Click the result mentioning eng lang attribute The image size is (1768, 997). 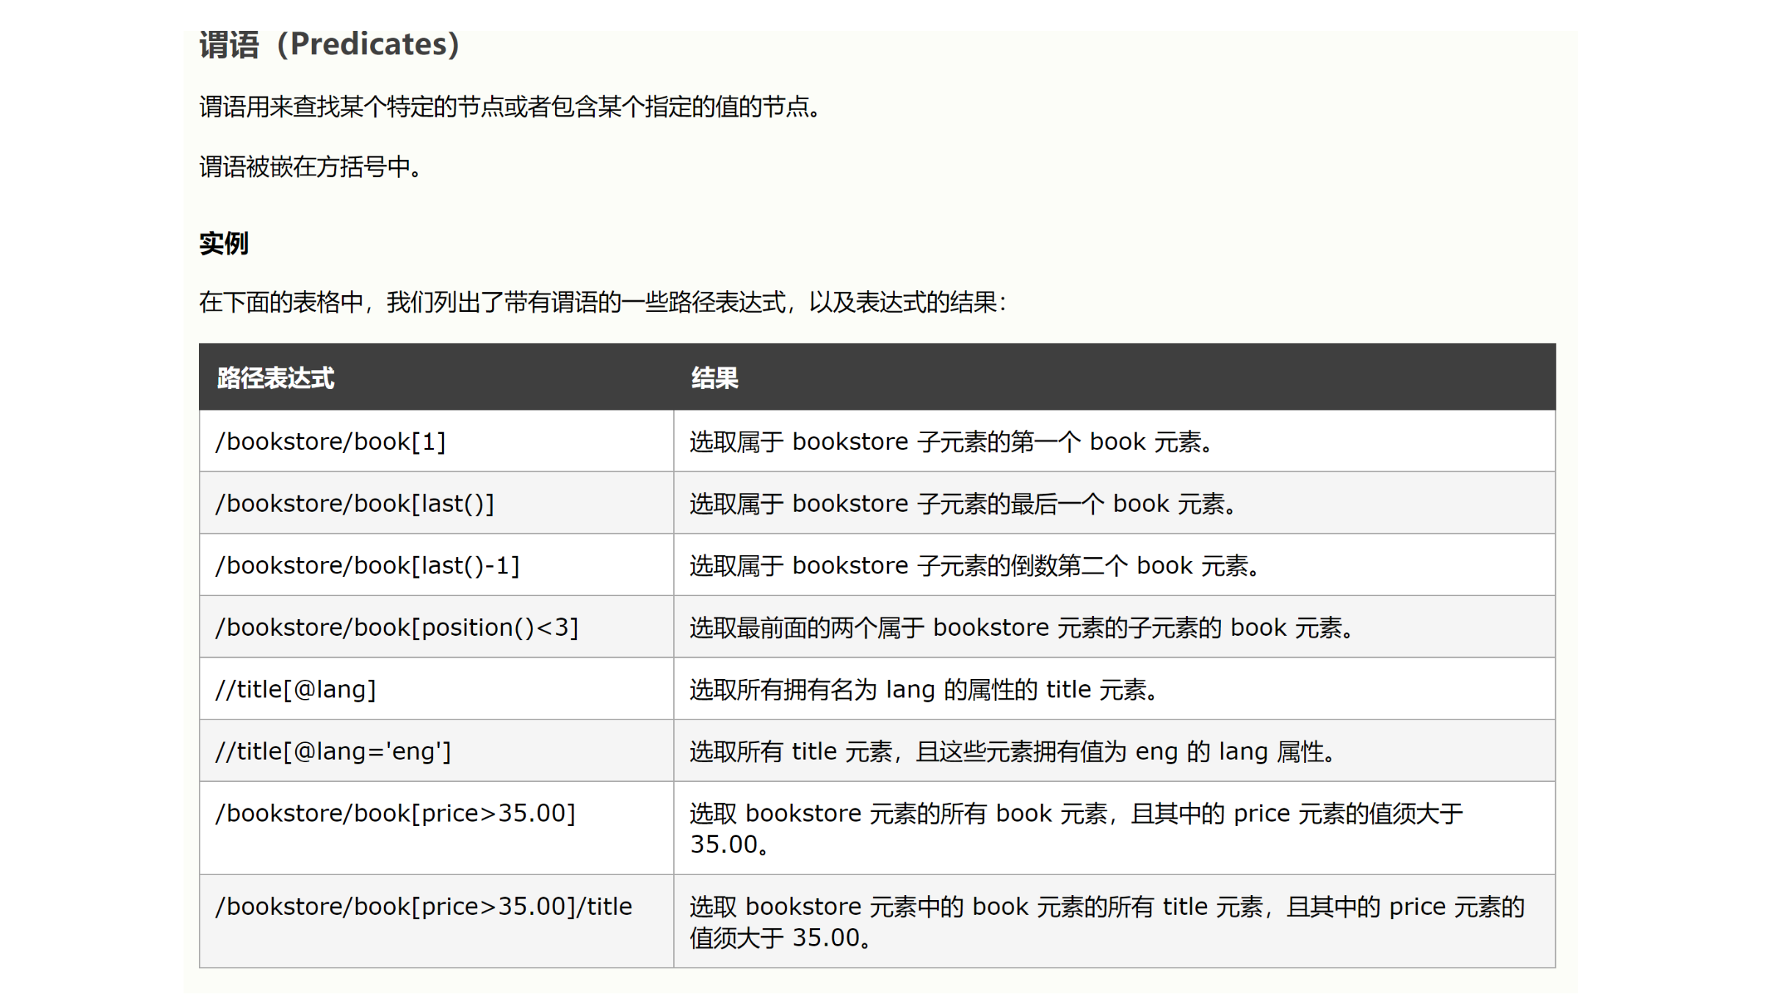1012,752
